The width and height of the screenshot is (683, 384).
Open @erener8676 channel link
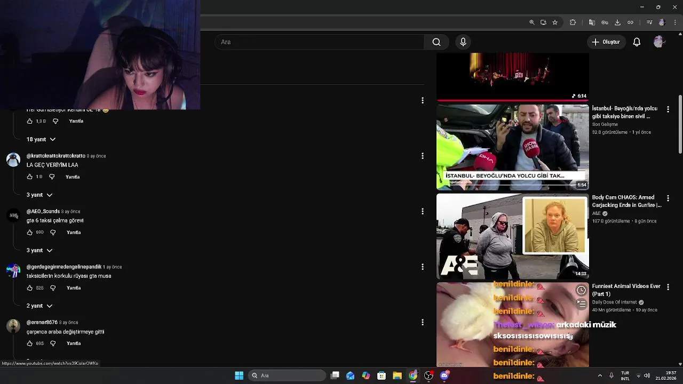[42, 322]
